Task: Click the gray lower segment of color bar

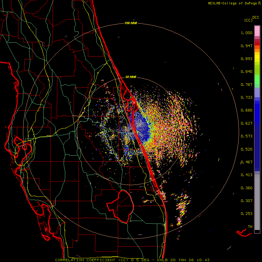Action: point(257,202)
